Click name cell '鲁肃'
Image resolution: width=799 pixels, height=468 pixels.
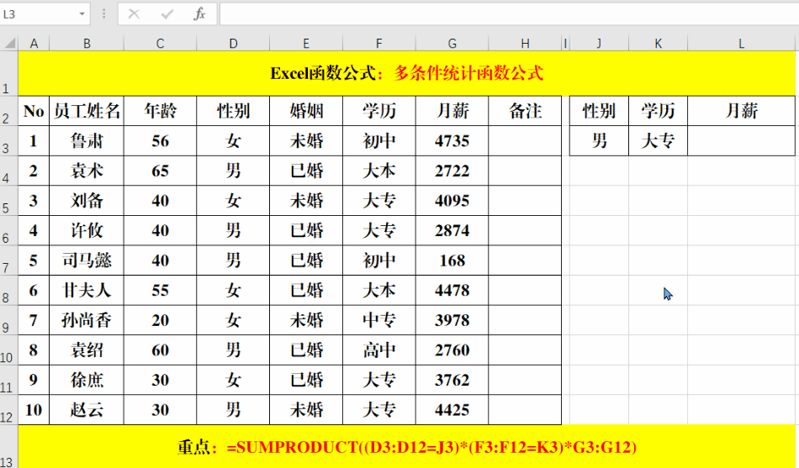click(x=87, y=140)
